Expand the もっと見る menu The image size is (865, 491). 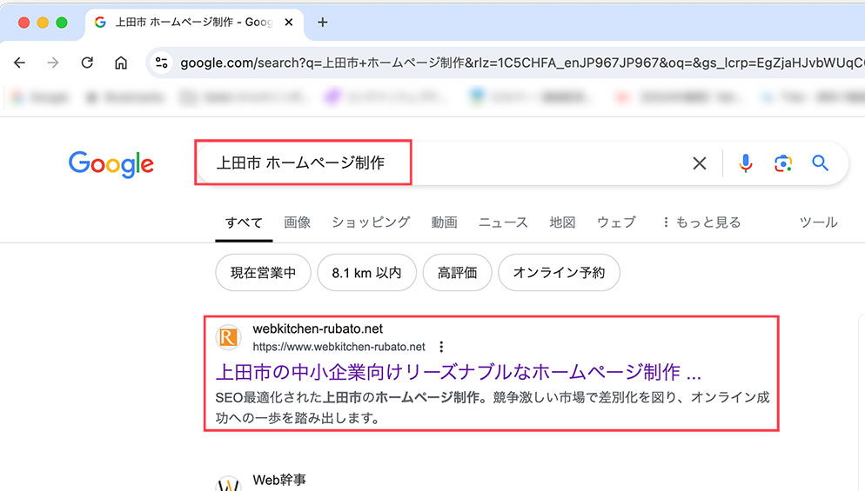click(701, 222)
